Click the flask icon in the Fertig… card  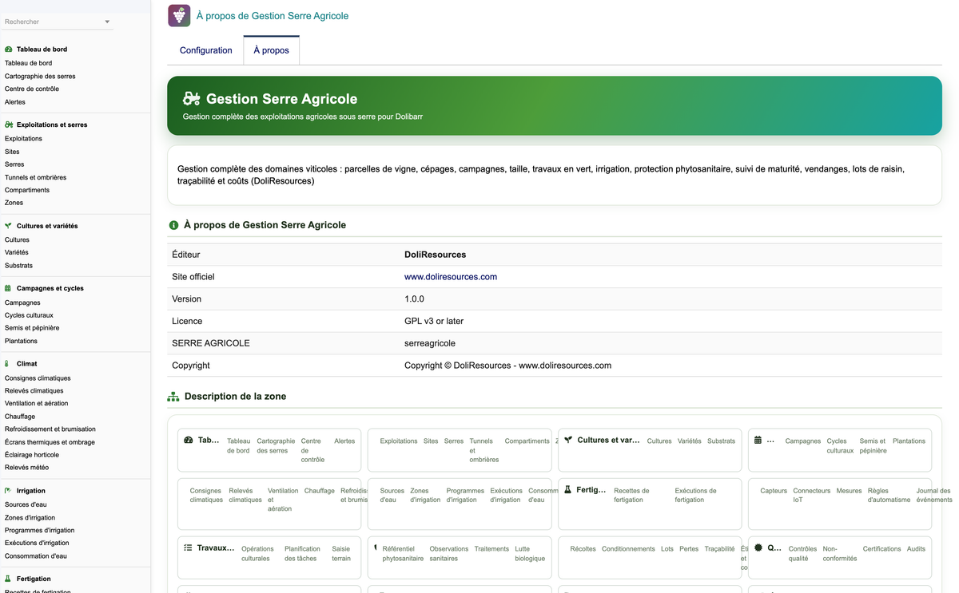click(x=568, y=490)
